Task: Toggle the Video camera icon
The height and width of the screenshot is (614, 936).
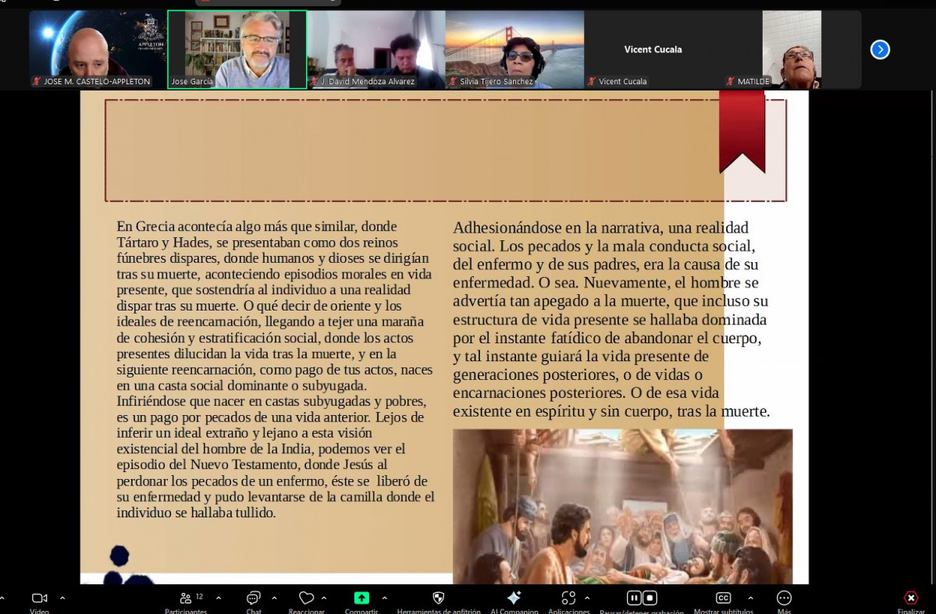Action: [x=39, y=598]
